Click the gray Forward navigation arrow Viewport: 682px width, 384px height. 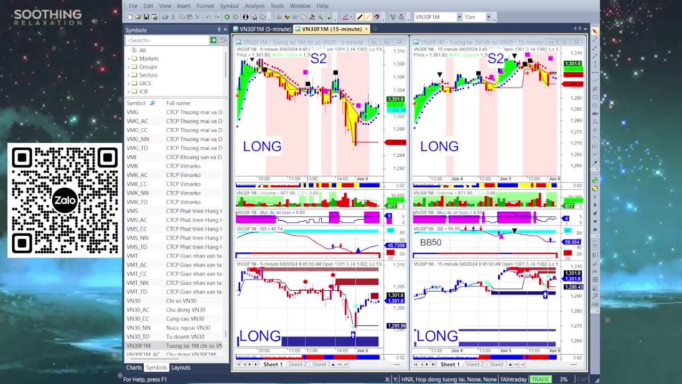(235, 17)
